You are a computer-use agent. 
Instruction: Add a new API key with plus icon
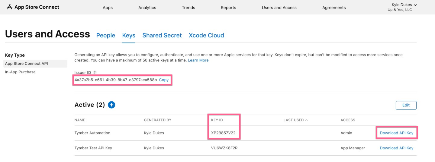click(x=111, y=105)
